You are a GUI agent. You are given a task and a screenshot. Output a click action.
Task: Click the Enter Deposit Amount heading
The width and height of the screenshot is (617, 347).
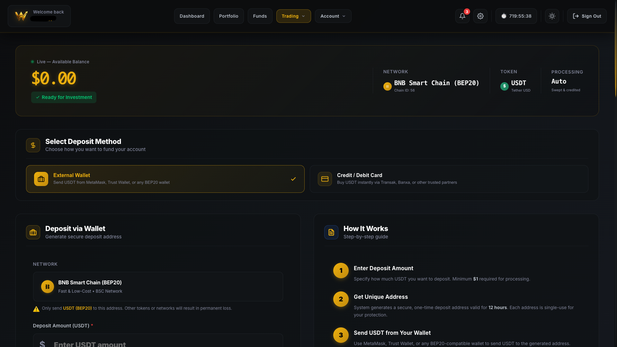pos(383,268)
